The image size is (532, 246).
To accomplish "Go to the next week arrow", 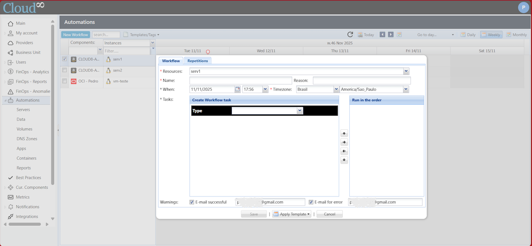I will click(391, 35).
